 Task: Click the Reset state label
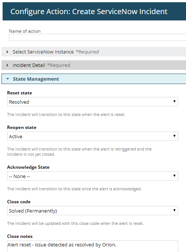(x=20, y=93)
